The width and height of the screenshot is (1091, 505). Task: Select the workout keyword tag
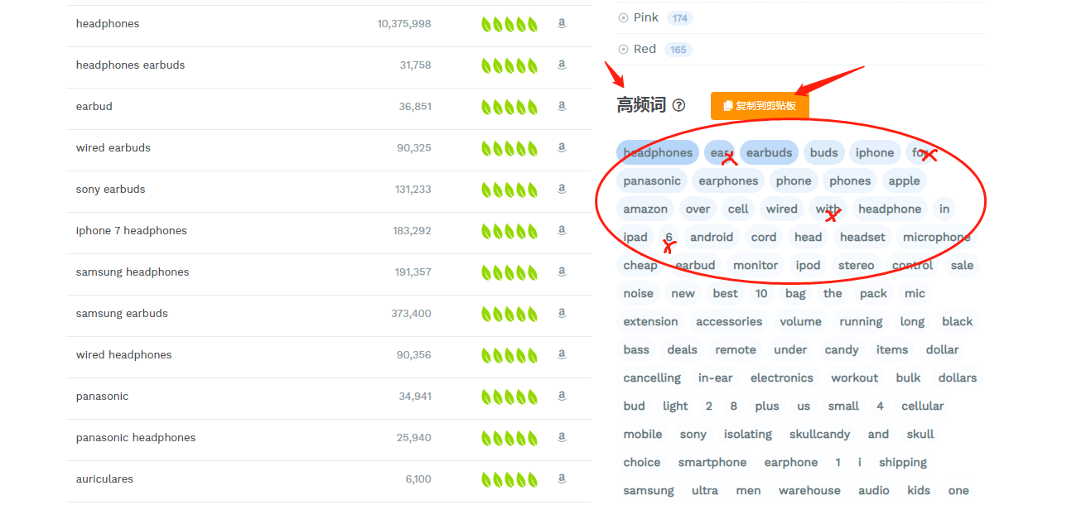[x=855, y=378]
